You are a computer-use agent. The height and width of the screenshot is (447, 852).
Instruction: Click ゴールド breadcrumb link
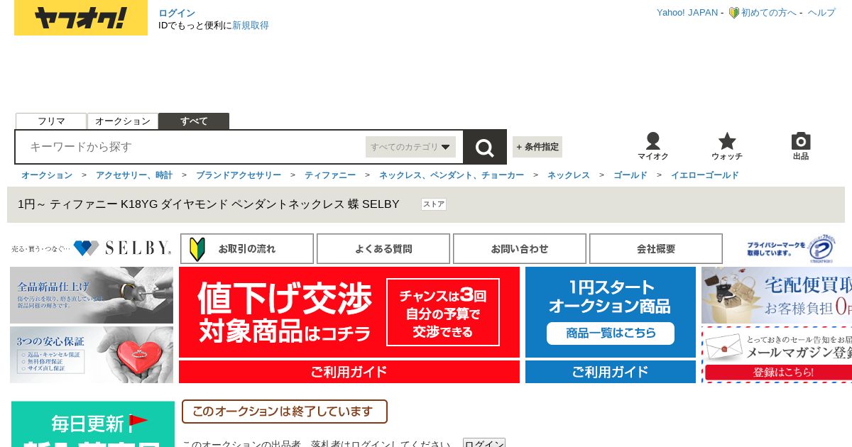(630, 175)
